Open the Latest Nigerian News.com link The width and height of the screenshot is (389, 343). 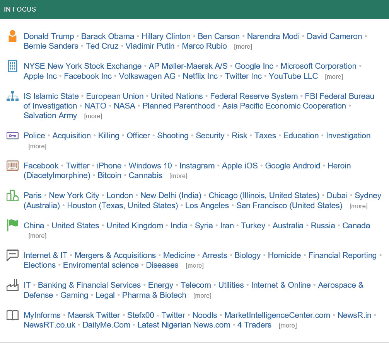[184, 325]
